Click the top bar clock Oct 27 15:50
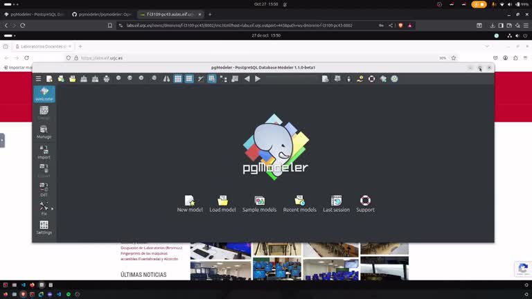This screenshot has height=299, width=532. click(x=266, y=4)
